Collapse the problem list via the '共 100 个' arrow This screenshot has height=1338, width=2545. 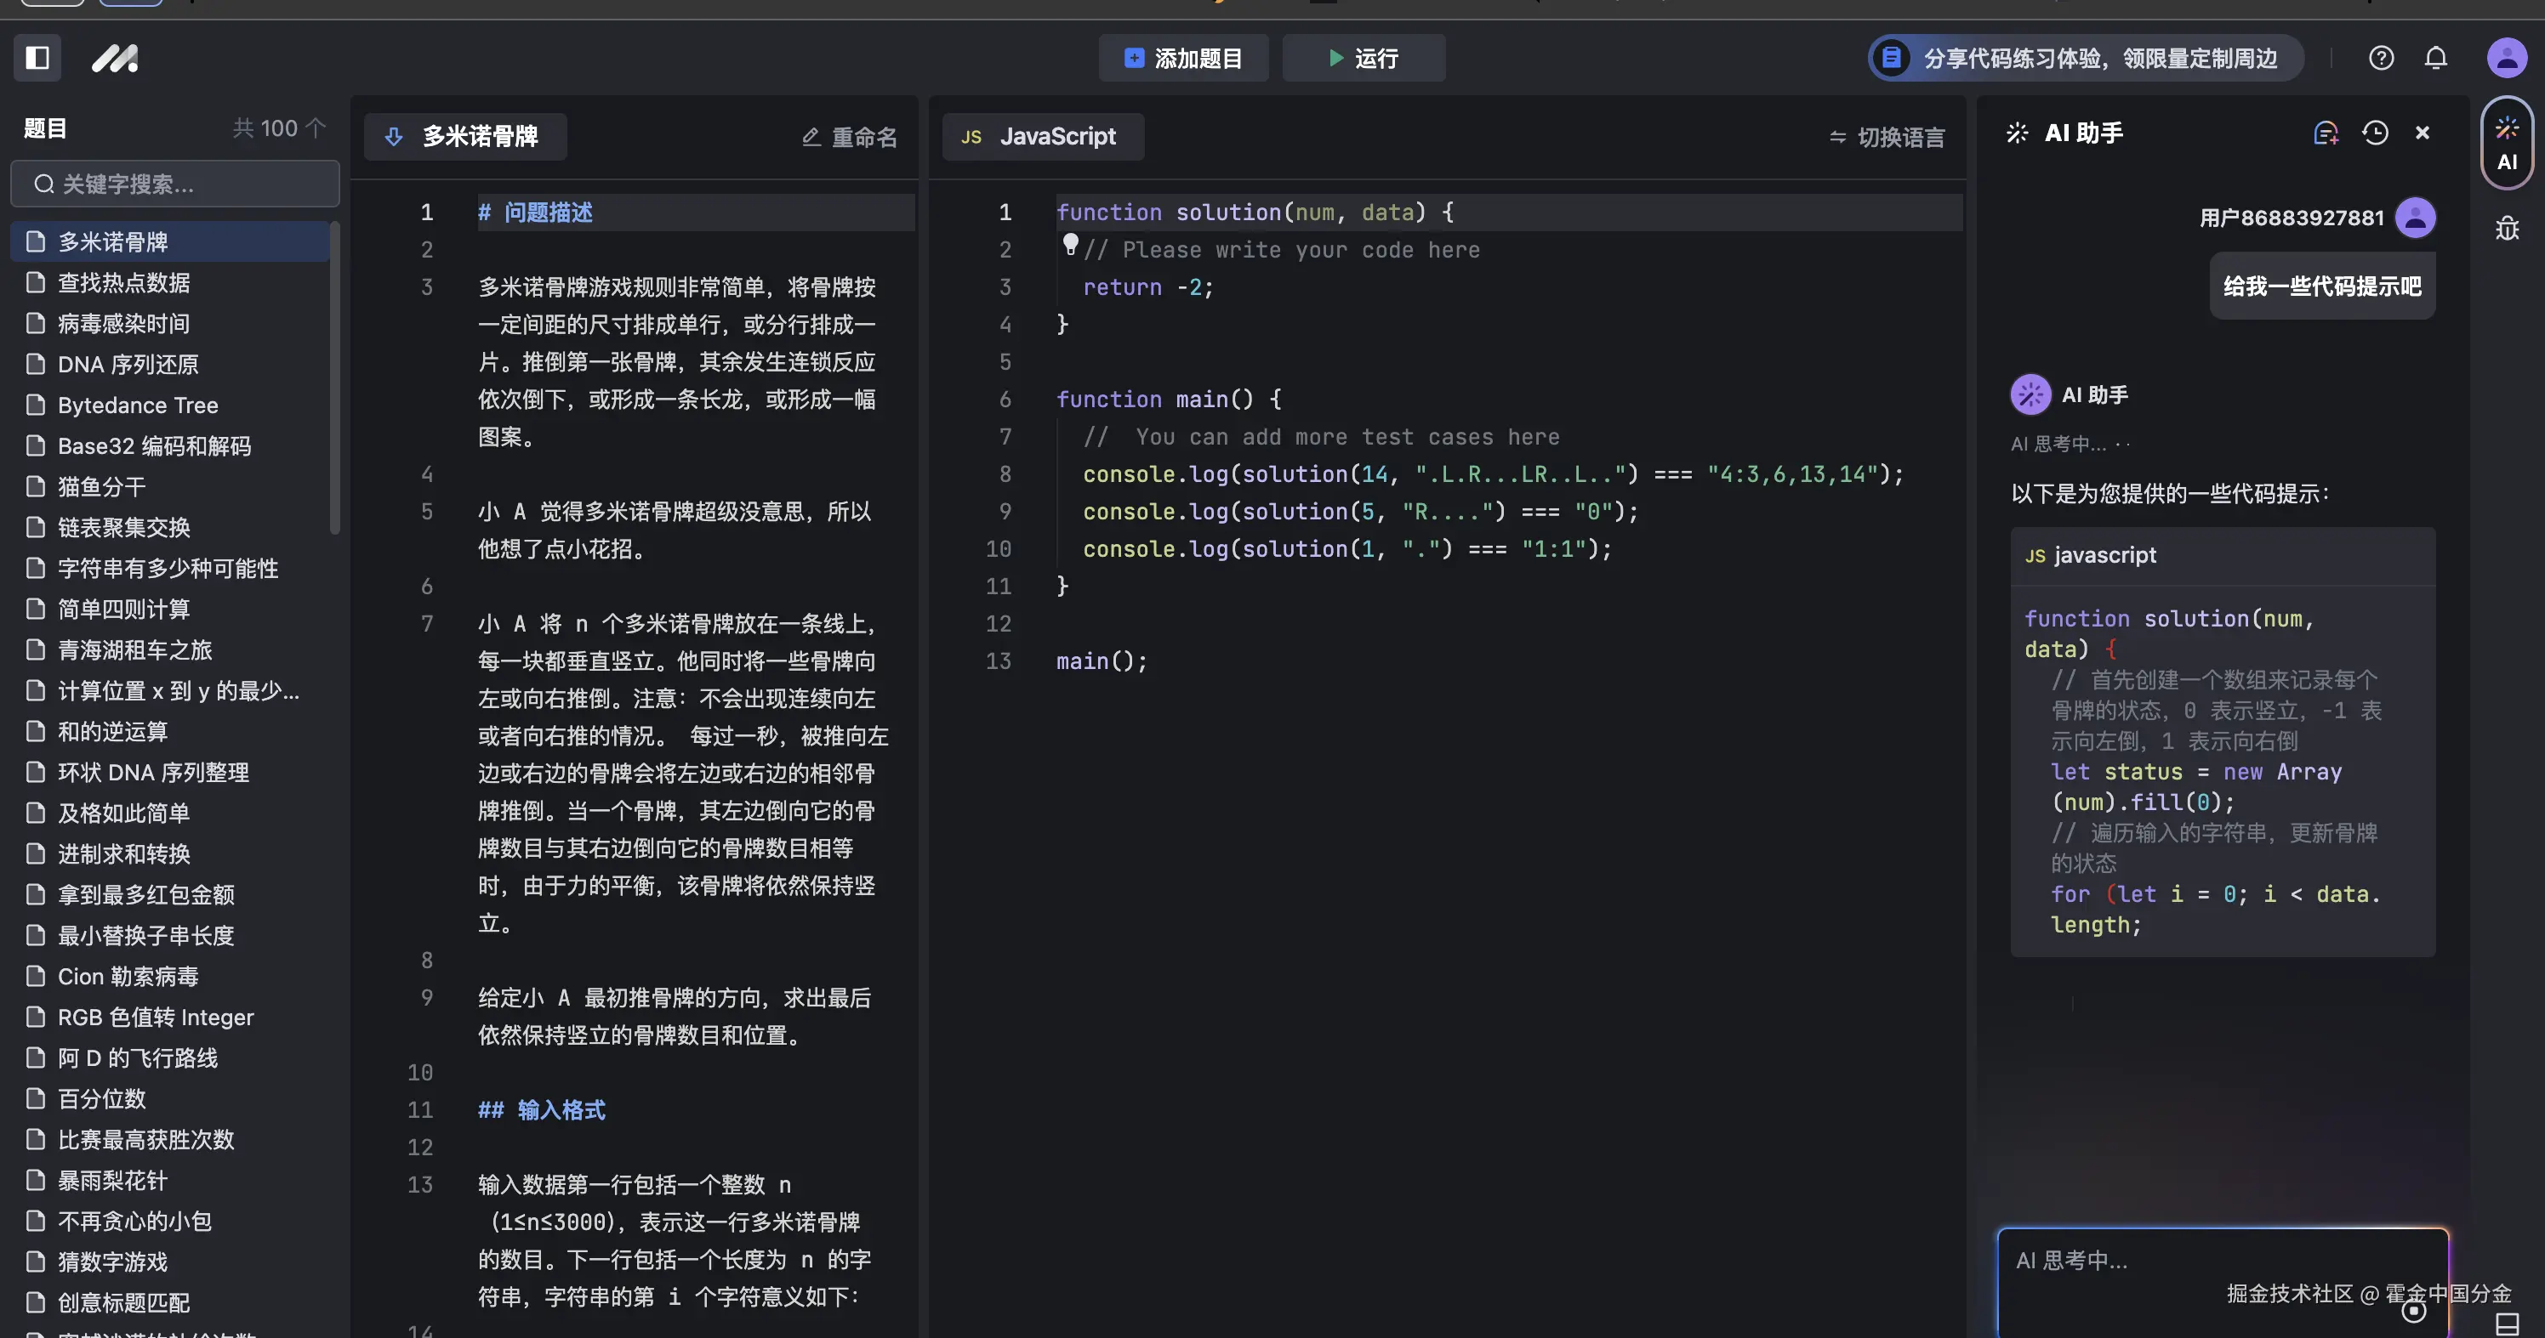[316, 128]
